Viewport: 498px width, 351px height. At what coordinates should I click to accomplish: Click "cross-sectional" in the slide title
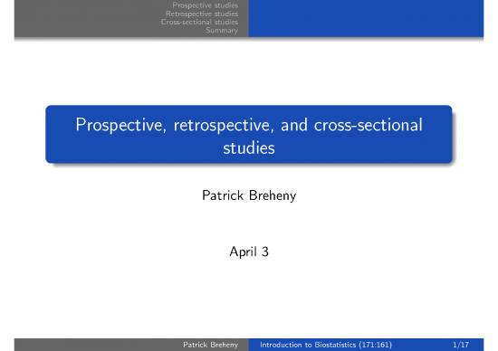click(369, 125)
